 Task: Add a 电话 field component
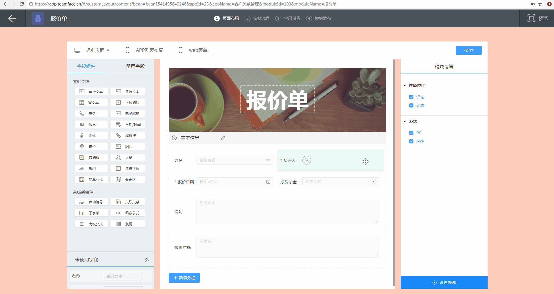[x=92, y=114]
